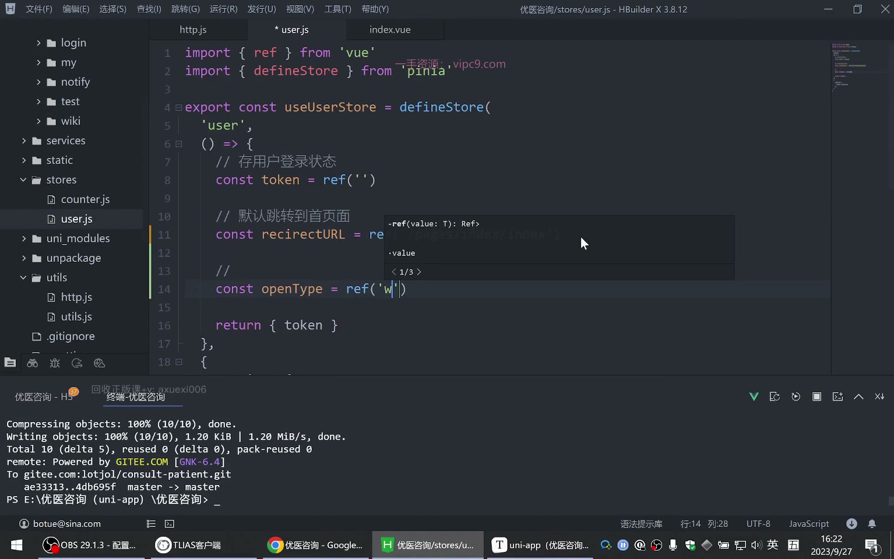Collapse the terminal panel with up-arrow icon
This screenshot has width=894, height=559.
[x=859, y=396]
